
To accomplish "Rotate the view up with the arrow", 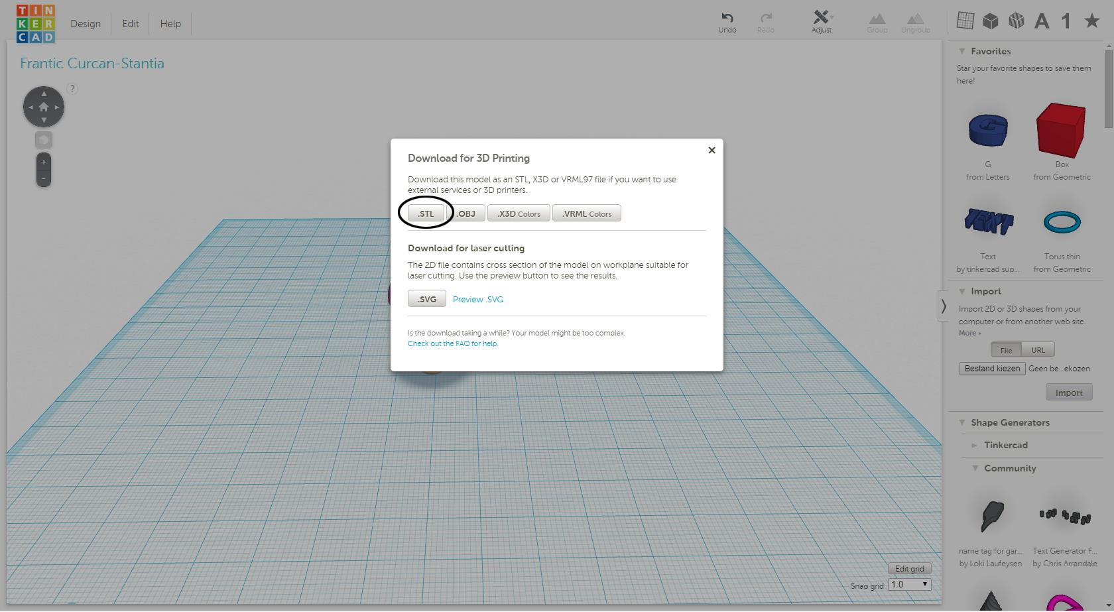I will 44,93.
